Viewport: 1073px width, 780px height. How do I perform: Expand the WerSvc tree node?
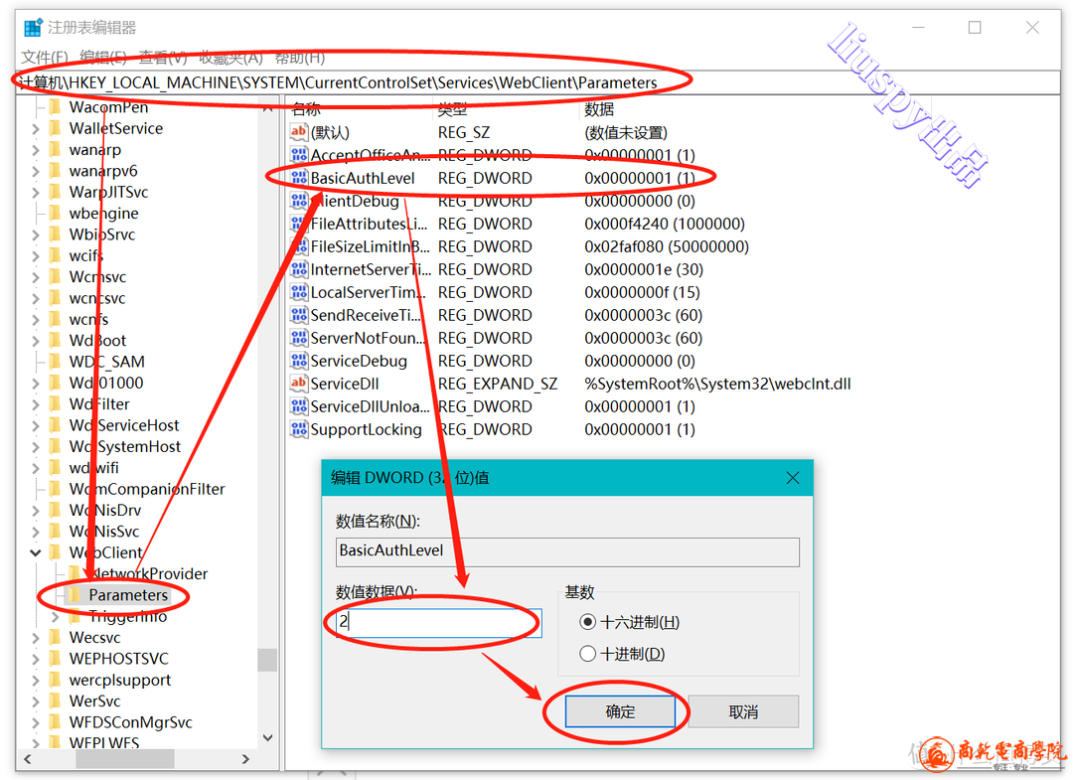click(36, 702)
